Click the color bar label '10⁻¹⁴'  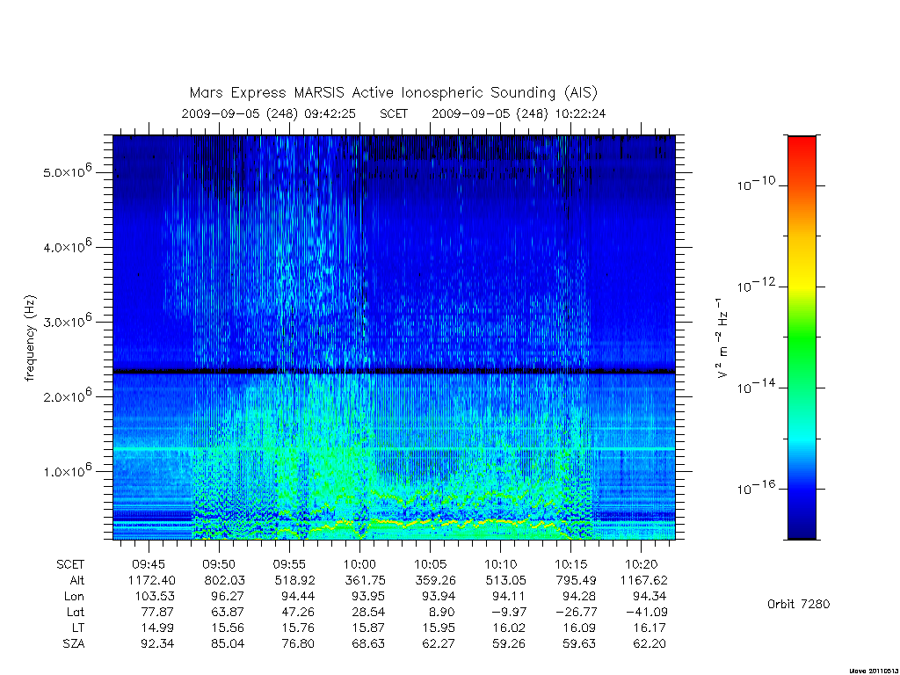pyautogui.click(x=756, y=387)
